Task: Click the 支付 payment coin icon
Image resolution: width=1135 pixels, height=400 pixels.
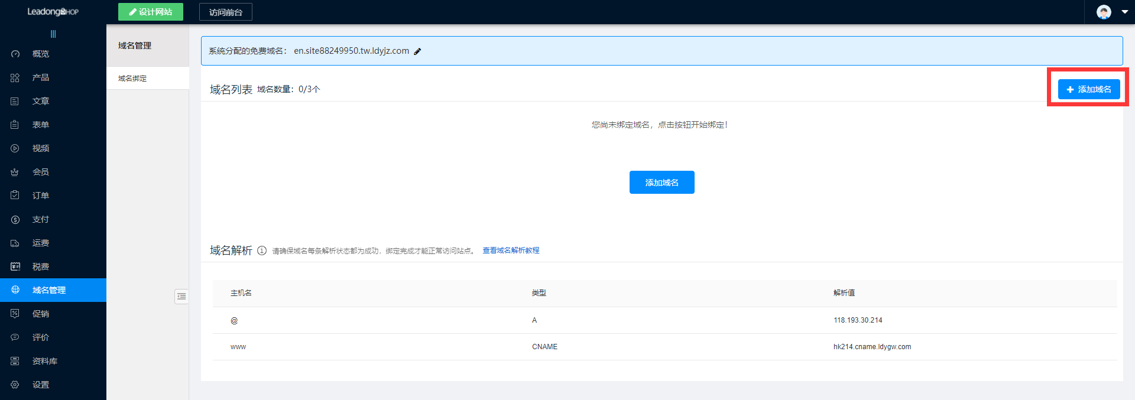Action: (15, 219)
